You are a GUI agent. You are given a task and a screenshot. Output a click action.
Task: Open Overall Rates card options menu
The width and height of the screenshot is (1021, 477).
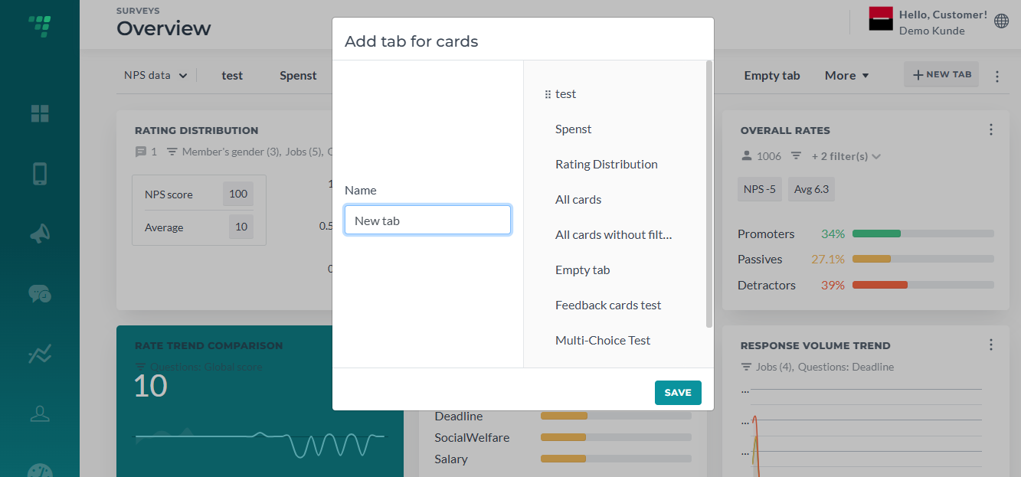[x=991, y=129]
